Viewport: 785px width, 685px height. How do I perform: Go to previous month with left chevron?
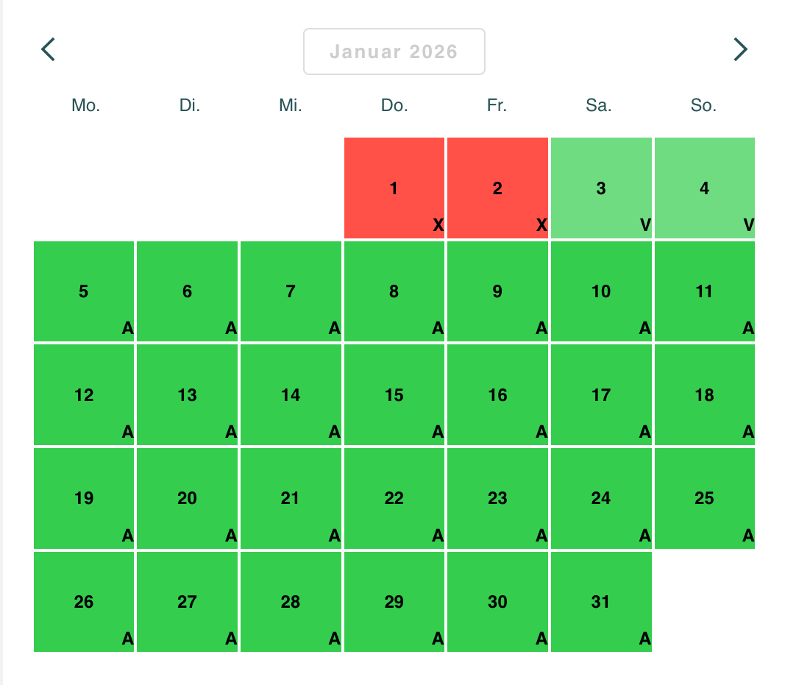click(x=49, y=50)
